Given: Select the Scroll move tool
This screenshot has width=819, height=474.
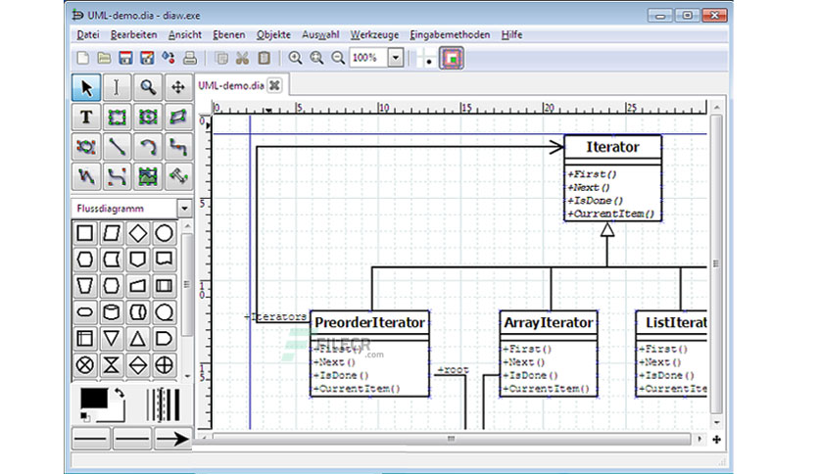Looking at the screenshot, I should click(178, 87).
